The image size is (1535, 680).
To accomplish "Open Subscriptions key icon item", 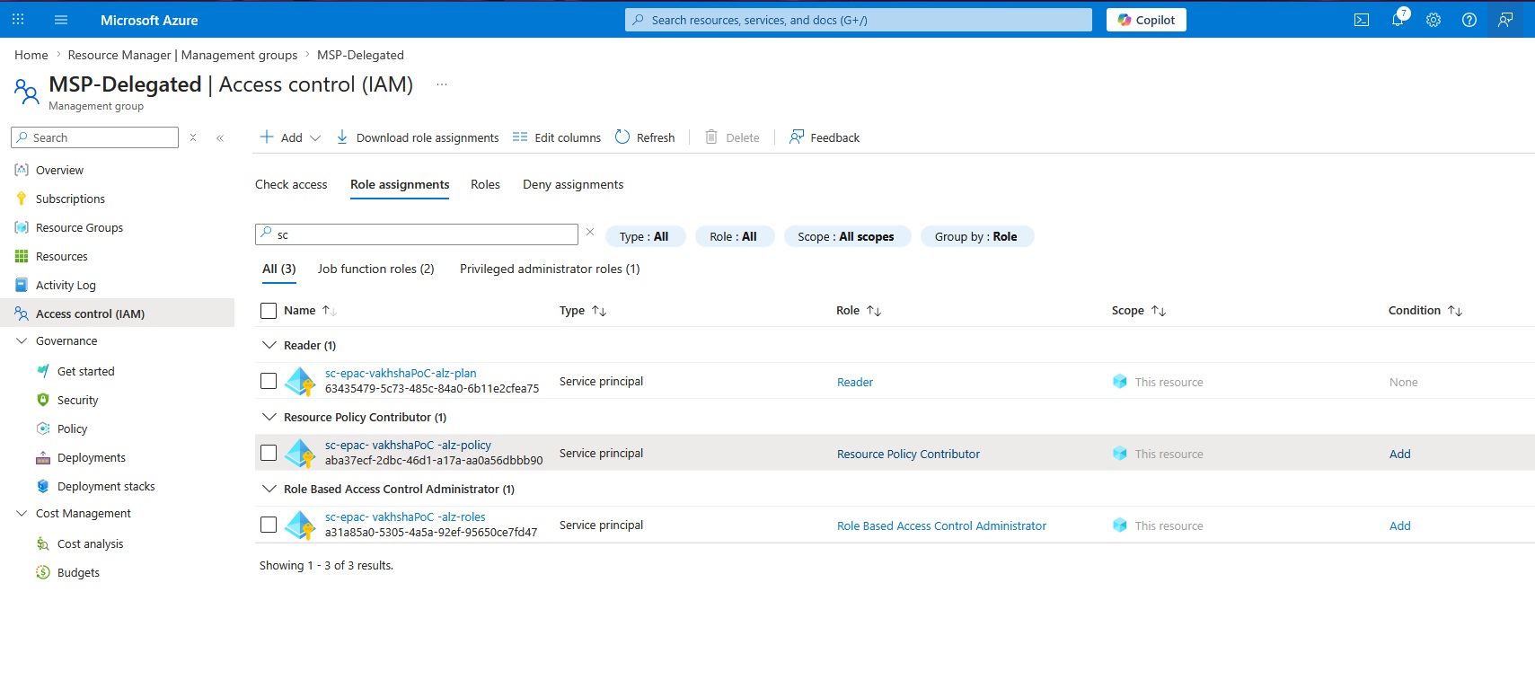I will pos(70,199).
